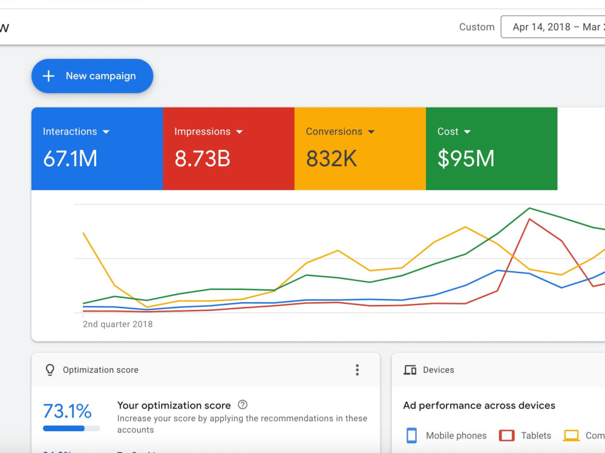Click the plus icon in New campaign
This screenshot has height=453, width=605.
click(x=48, y=76)
